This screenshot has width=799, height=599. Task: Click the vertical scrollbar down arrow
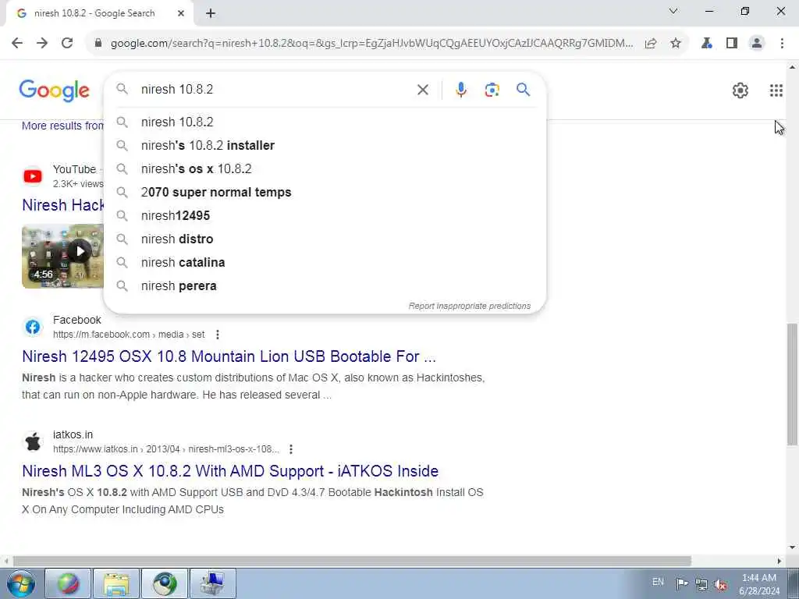[793, 548]
